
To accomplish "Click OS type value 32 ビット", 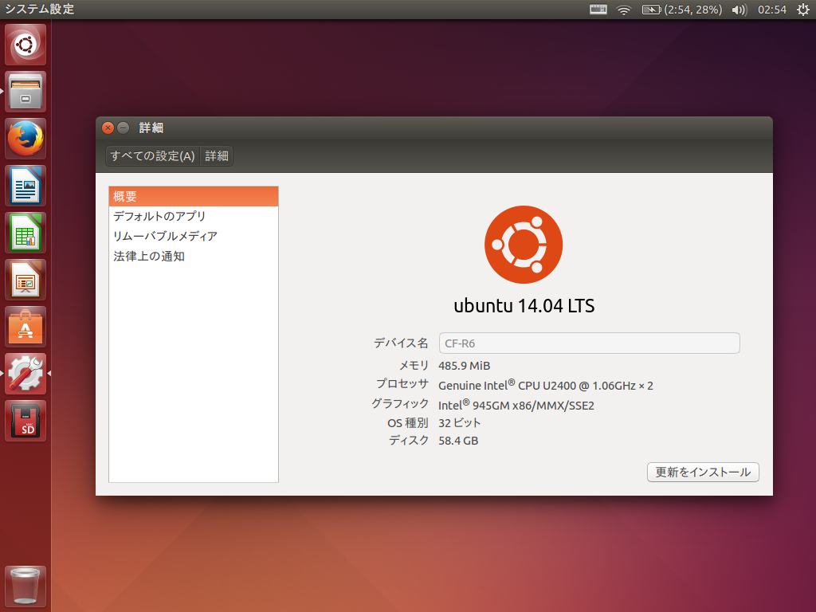I will [x=460, y=422].
